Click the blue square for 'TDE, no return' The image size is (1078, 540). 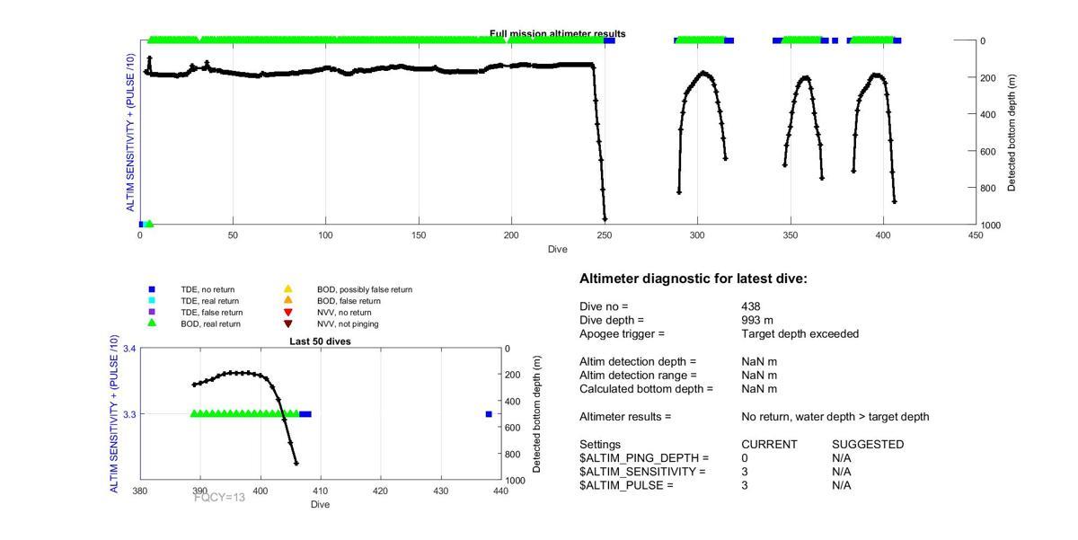(152, 289)
